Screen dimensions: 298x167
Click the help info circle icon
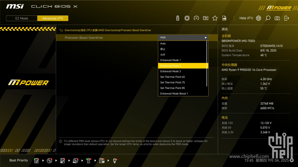pos(61,141)
